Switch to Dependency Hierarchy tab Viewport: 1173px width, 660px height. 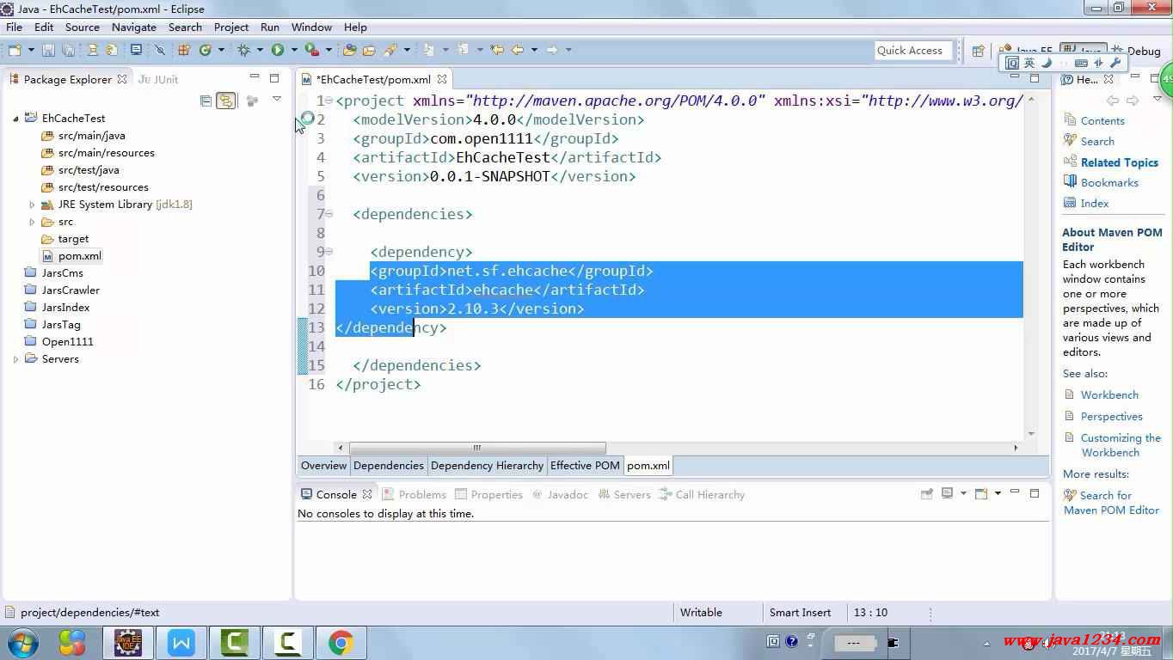(487, 465)
